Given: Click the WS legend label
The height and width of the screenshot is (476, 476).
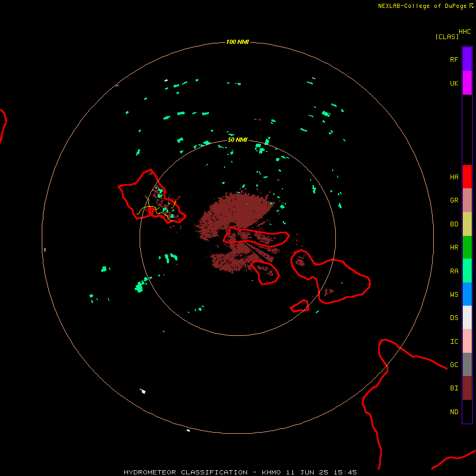Looking at the screenshot, I should (454, 295).
